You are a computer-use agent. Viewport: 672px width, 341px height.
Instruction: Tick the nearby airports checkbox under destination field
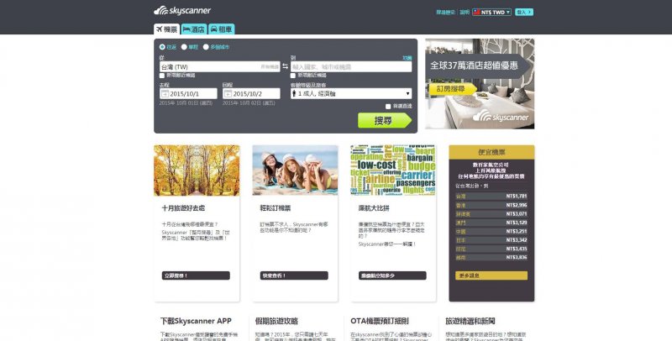(x=293, y=76)
